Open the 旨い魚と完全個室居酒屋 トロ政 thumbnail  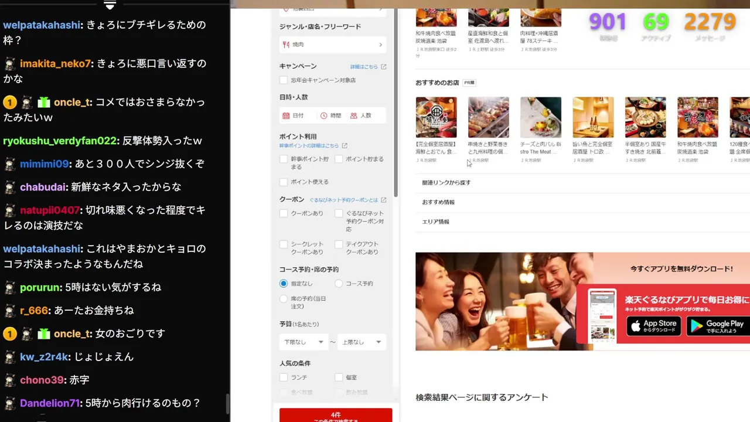(x=593, y=117)
